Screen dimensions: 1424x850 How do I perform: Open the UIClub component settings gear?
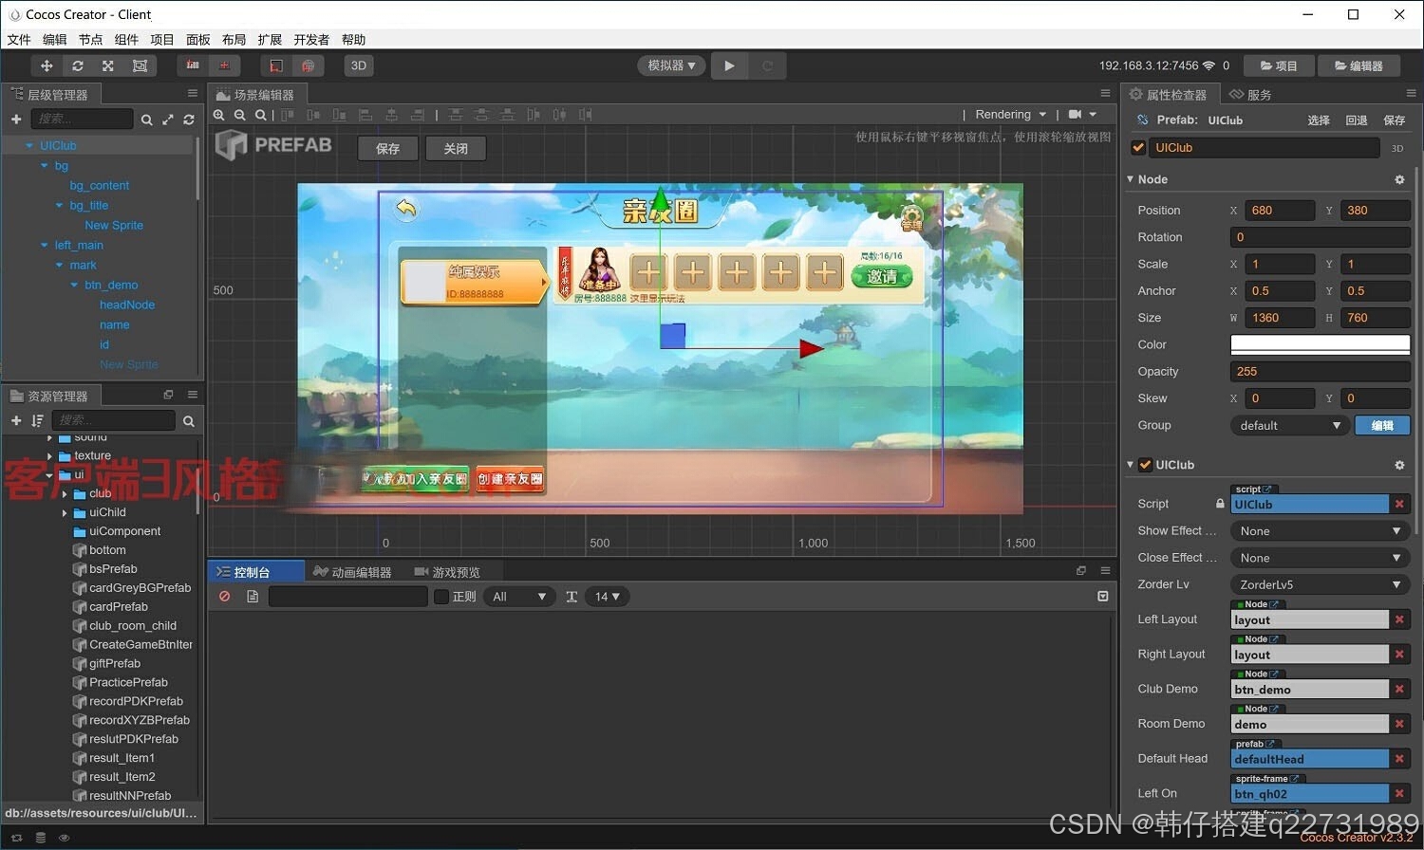coord(1399,465)
